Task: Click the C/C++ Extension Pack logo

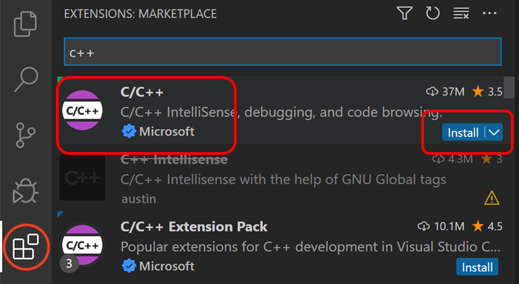Action: (82, 245)
